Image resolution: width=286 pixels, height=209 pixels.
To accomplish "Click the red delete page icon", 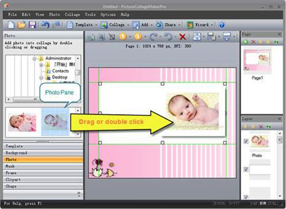I will tap(253, 42).
